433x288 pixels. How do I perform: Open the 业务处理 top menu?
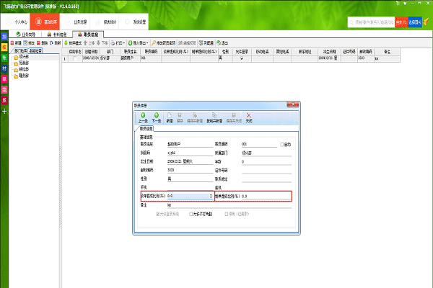[80, 22]
